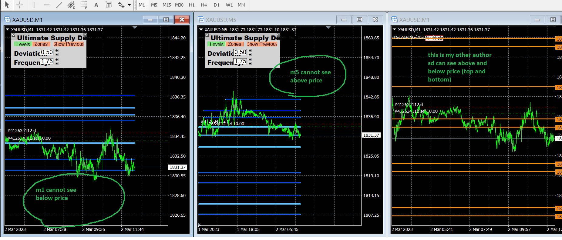The height and width of the screenshot is (240, 562).
Task: Click the arrows objects tool
Action: tap(121, 5)
